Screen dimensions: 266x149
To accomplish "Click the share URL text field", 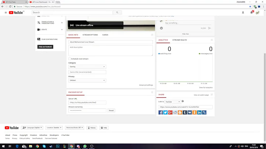I will [185, 107].
